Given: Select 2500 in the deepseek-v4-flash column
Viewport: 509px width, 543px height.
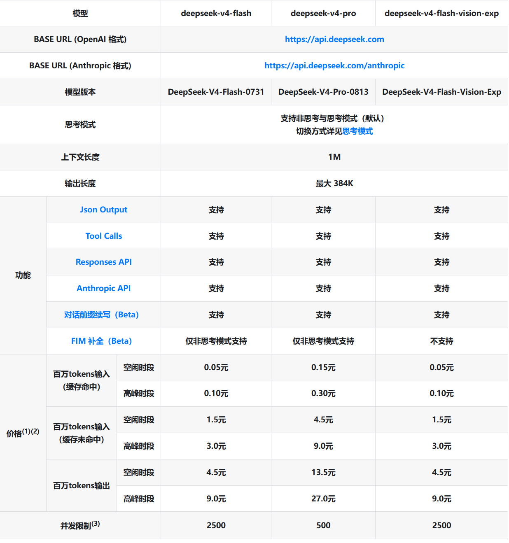Looking at the screenshot, I should 216,526.
